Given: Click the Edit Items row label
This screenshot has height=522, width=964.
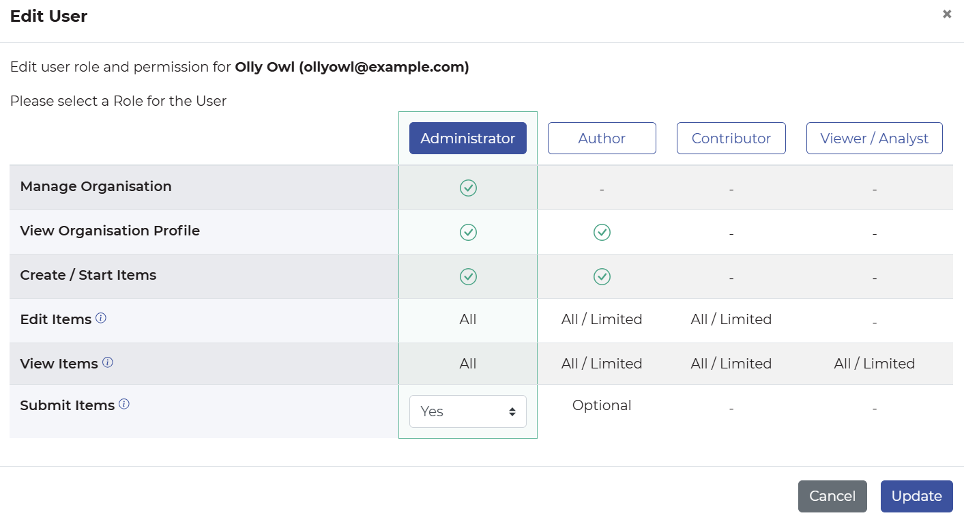Looking at the screenshot, I should click(55, 319).
